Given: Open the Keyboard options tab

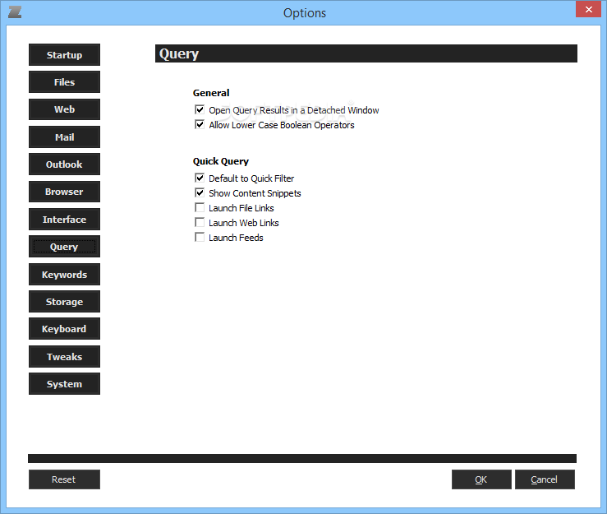Looking at the screenshot, I should [x=64, y=329].
